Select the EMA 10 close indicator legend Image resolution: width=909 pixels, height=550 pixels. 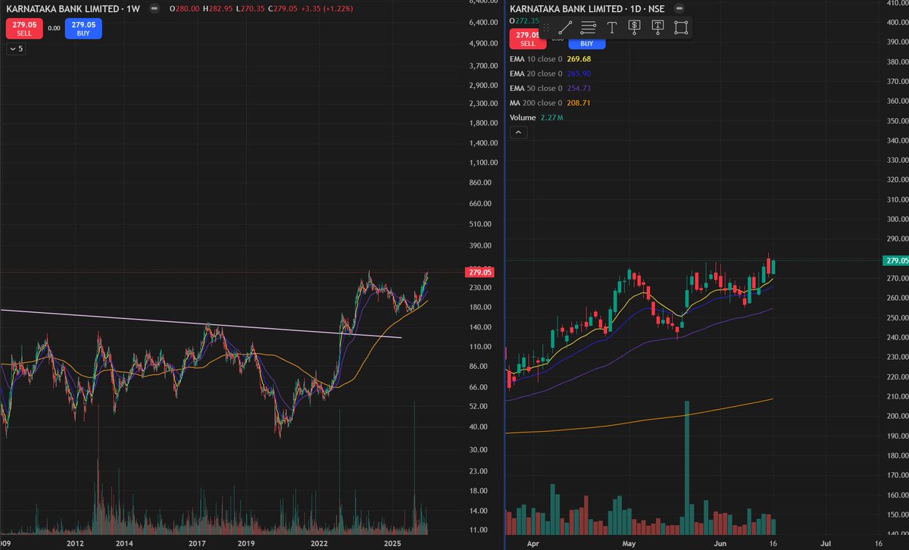(x=550, y=58)
